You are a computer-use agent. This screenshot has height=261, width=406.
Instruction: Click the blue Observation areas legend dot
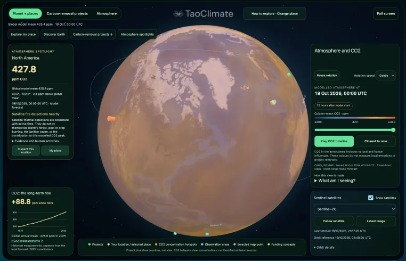[202, 244]
